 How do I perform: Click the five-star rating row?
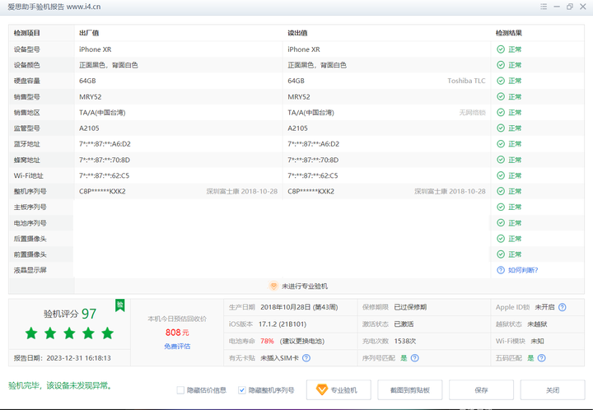[x=69, y=333]
